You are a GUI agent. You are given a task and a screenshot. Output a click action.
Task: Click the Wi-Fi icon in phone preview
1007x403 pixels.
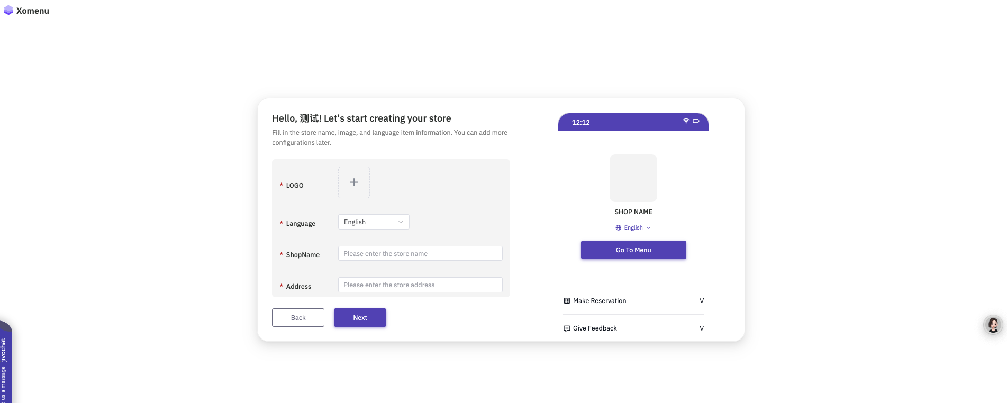(x=686, y=121)
